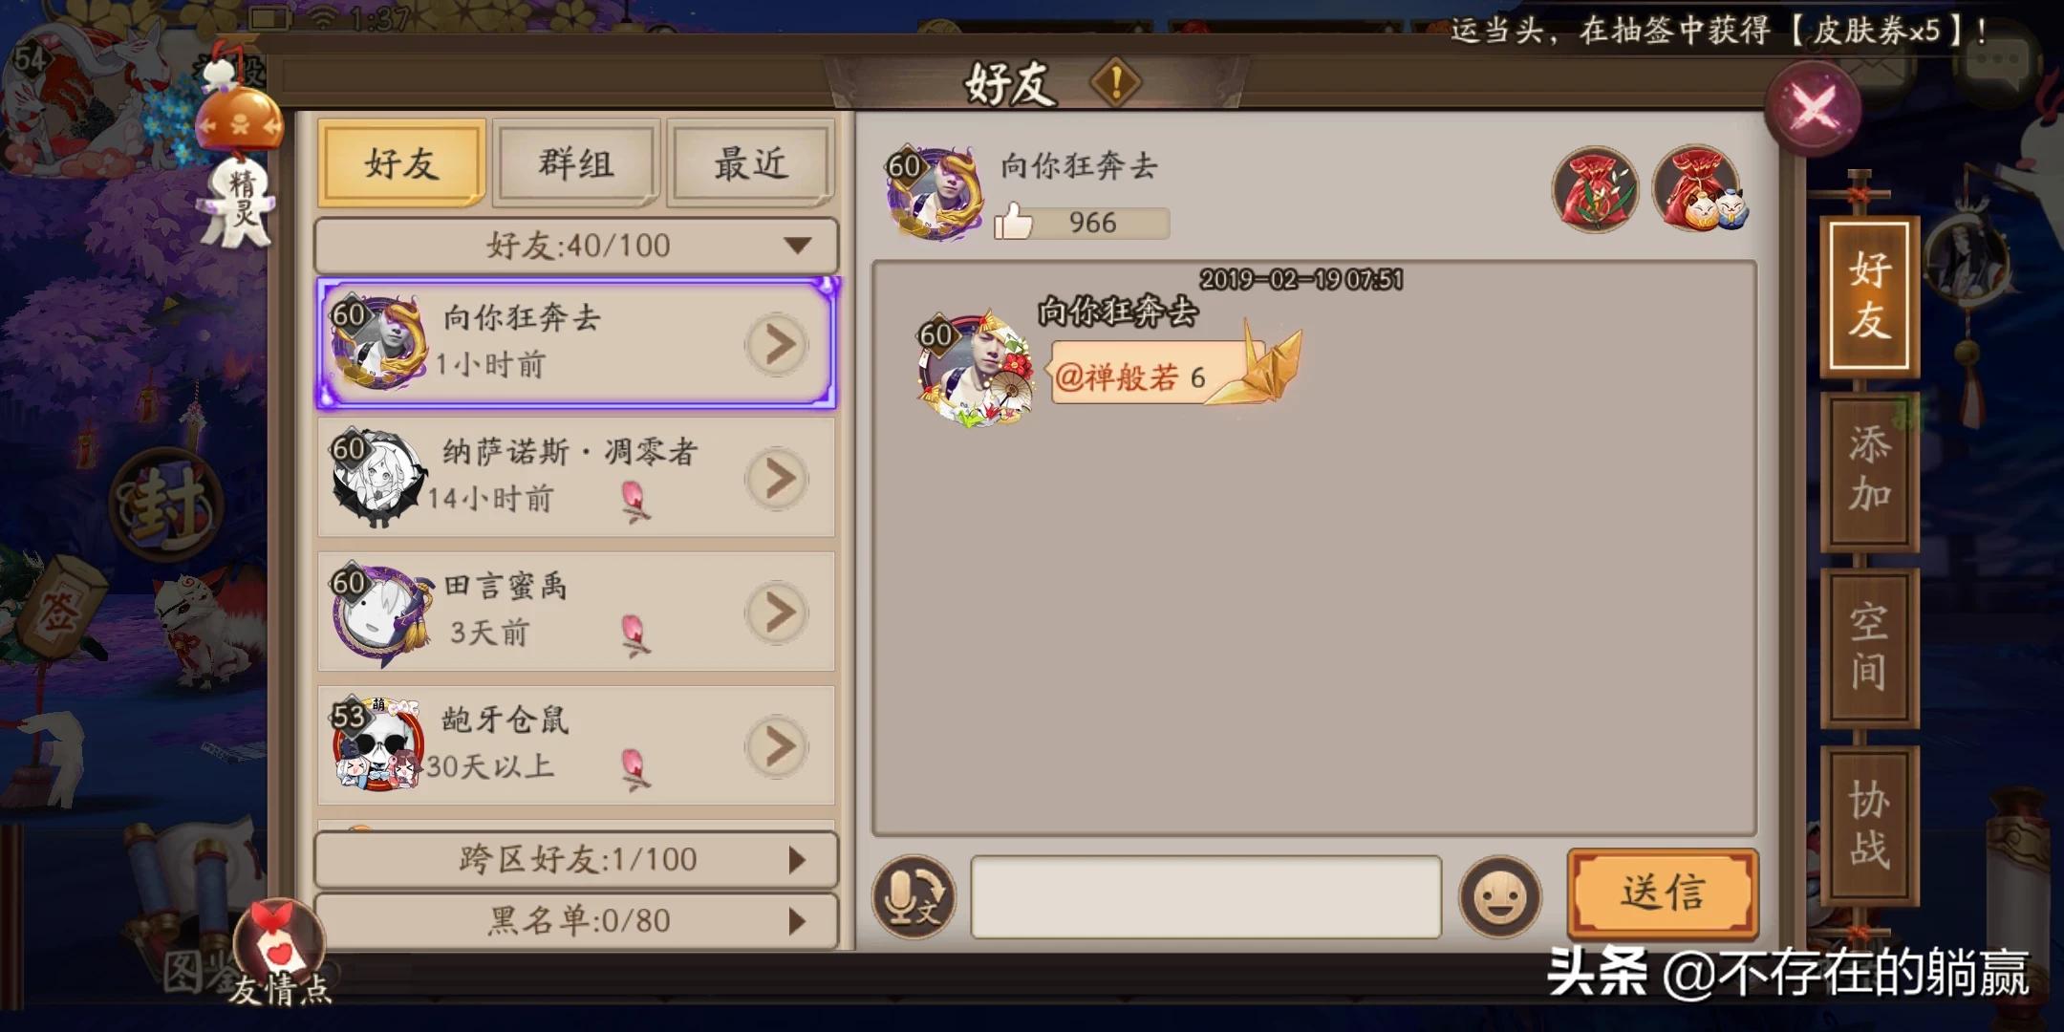Expand the 黑名单:0/80 blacklist section
Image resolution: width=2064 pixels, height=1032 pixels.
coord(576,920)
